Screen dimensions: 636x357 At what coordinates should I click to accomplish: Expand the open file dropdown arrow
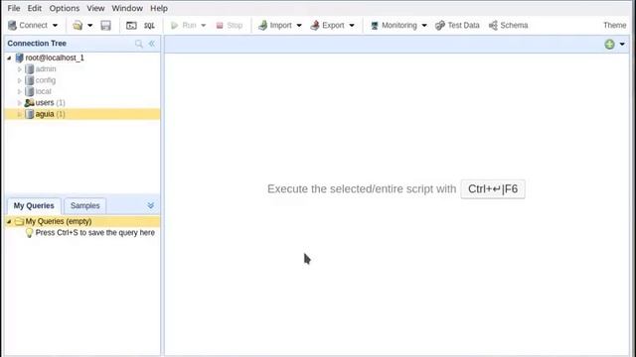point(90,25)
